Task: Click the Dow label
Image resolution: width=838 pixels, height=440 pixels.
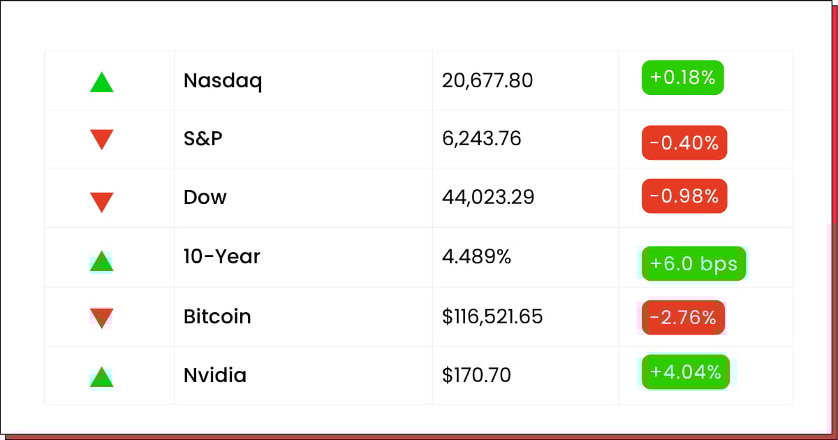Action: [205, 197]
